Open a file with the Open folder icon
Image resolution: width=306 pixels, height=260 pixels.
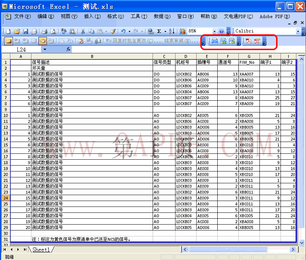point(17,31)
